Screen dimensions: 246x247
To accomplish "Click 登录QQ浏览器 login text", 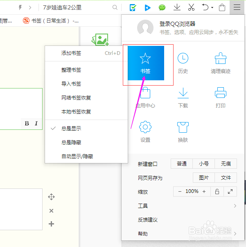I will click(177, 24).
